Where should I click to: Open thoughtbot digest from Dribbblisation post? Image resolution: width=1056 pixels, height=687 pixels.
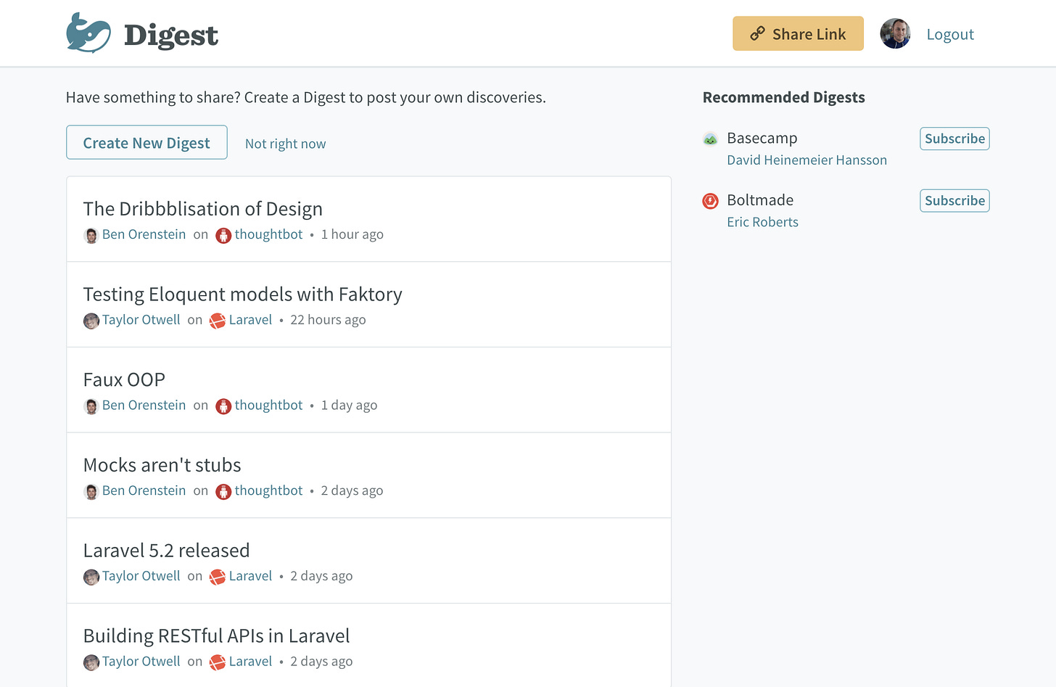tap(268, 234)
